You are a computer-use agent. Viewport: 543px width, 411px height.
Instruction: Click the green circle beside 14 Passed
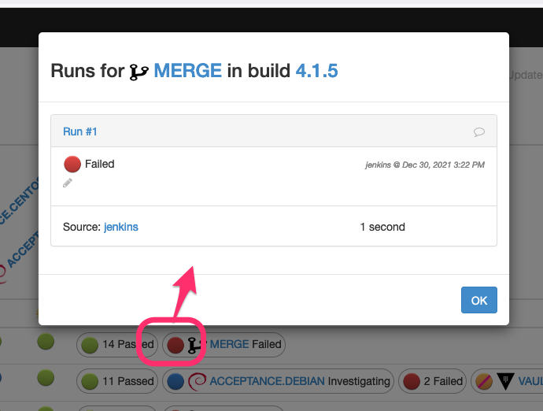coord(90,344)
